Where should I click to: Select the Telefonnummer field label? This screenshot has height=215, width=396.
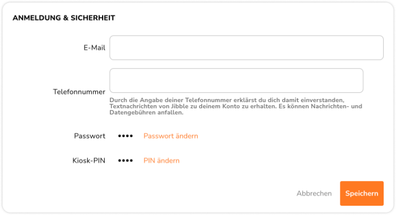coord(79,92)
